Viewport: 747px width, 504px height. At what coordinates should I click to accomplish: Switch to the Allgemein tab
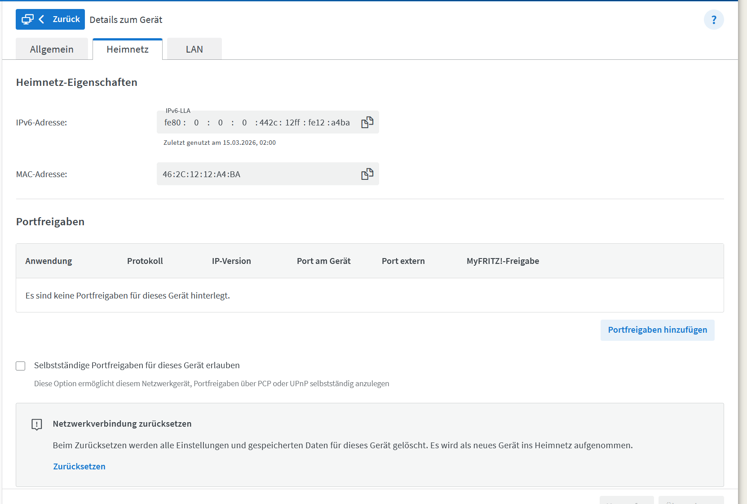52,49
